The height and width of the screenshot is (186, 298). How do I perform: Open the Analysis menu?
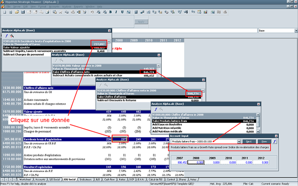(x=66, y=6)
